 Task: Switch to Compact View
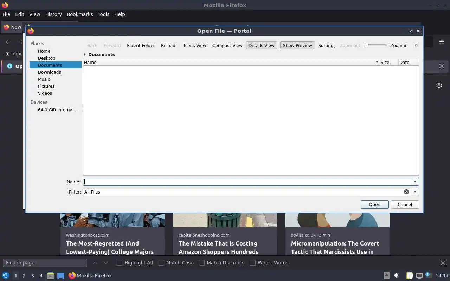[x=227, y=45]
